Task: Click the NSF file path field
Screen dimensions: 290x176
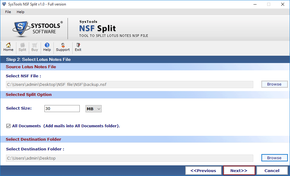Action: [129, 85]
